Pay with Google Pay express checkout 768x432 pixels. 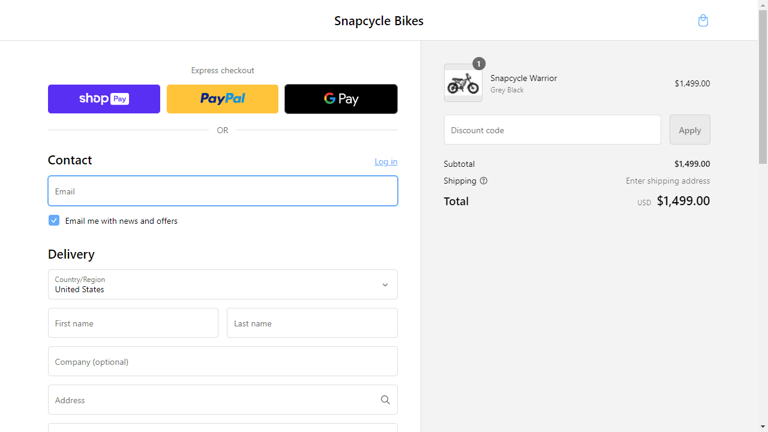coord(341,99)
